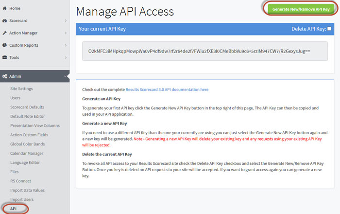Select the API menu item
Screen dimensions: 340x214
14,209
